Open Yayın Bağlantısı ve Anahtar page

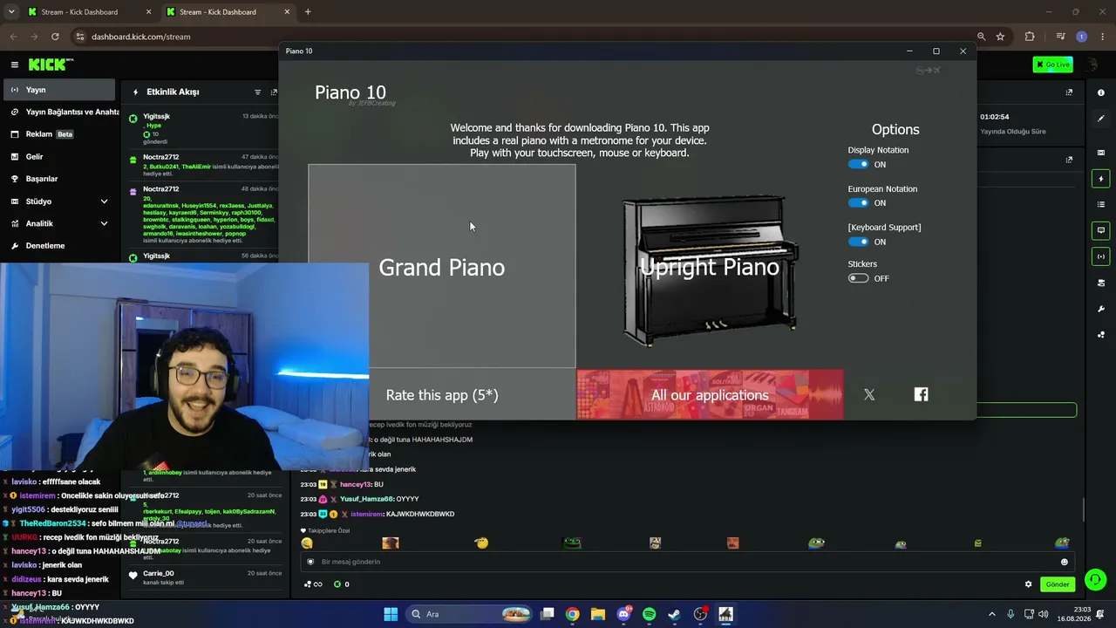(x=61, y=112)
